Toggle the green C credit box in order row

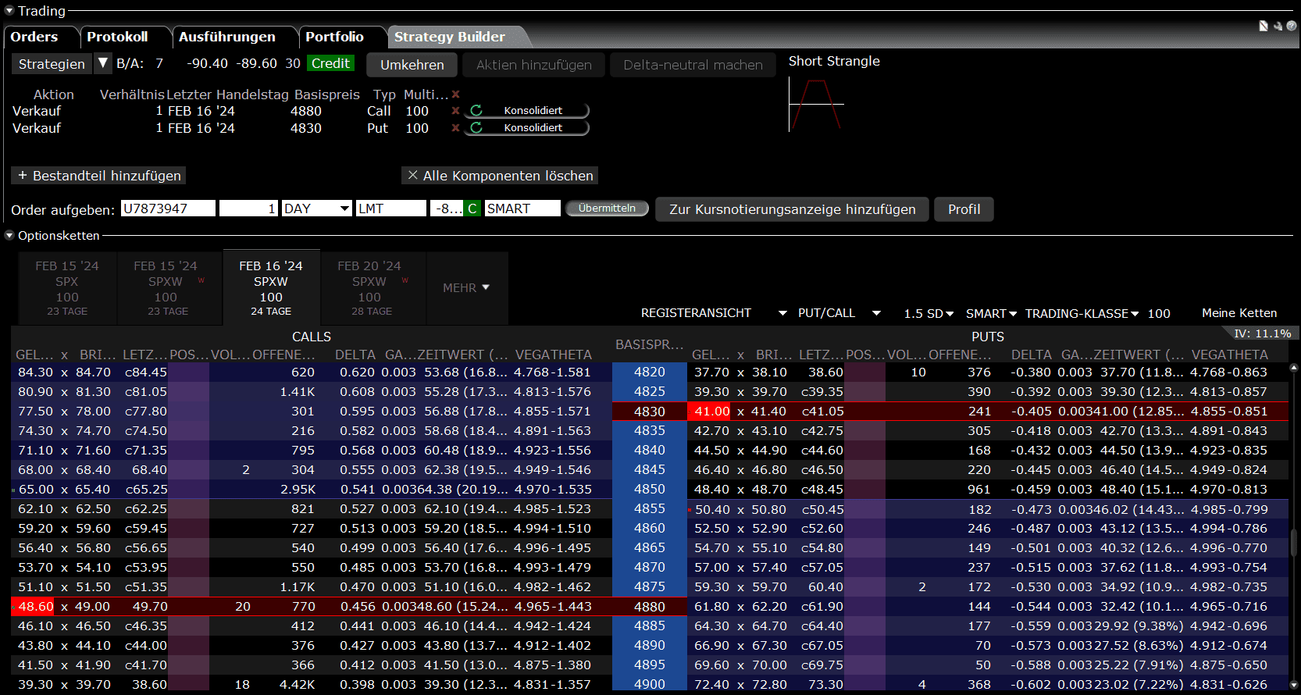[x=472, y=208]
